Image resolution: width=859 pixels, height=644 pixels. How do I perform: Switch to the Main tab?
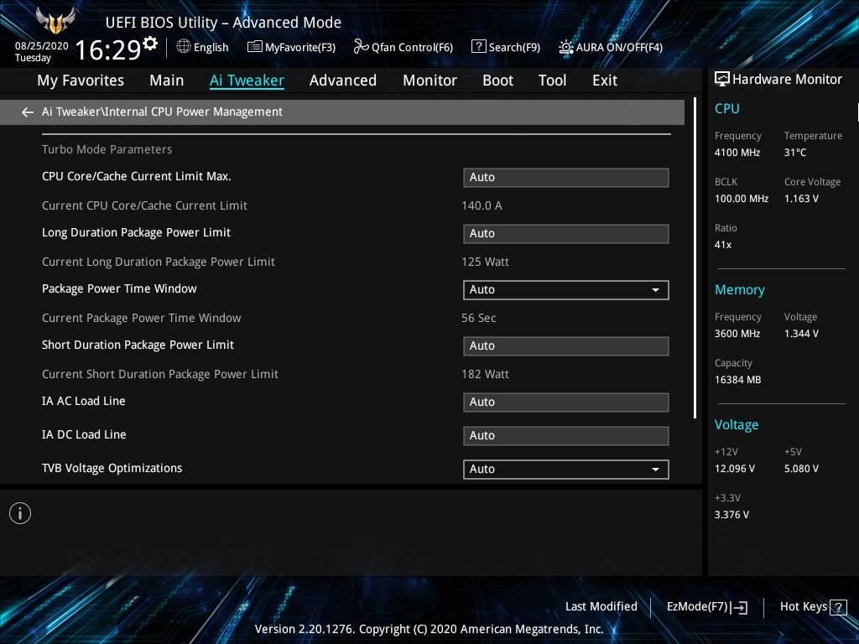tap(167, 80)
